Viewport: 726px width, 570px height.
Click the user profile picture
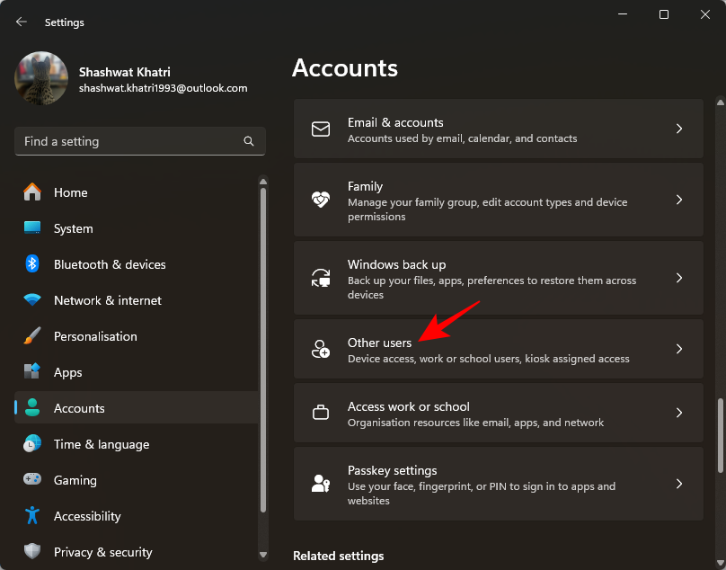[x=41, y=79]
